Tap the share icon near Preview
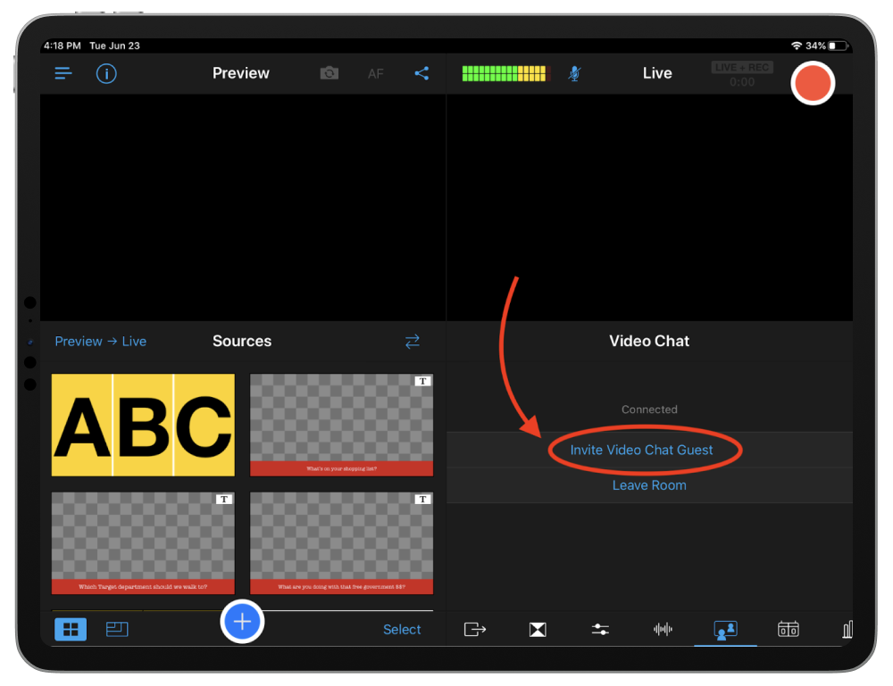893x686 pixels. [x=421, y=73]
